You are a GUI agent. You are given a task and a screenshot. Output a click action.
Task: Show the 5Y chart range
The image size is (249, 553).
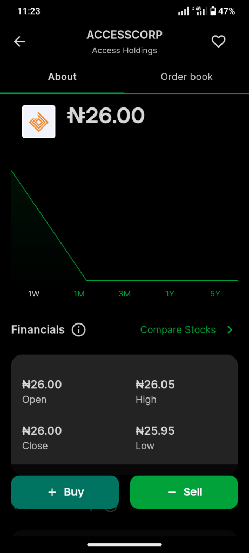(215, 294)
